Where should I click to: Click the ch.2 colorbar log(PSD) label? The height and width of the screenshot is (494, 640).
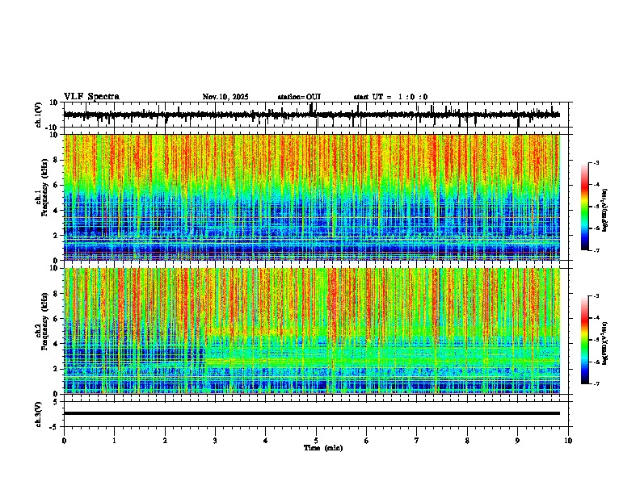pyautogui.click(x=605, y=343)
